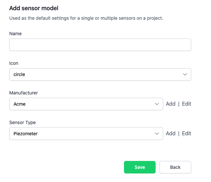The height and width of the screenshot is (182, 211).
Task: Click the Name text input field
Action: pyautogui.click(x=100, y=45)
